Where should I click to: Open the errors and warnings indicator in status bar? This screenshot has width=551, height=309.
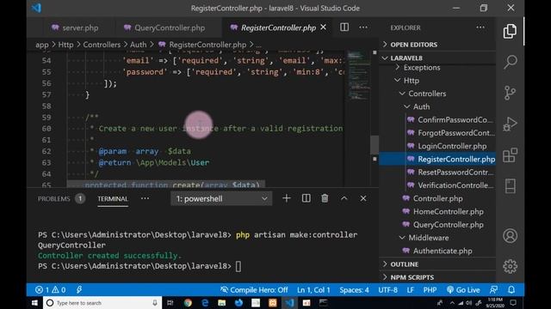click(50, 290)
